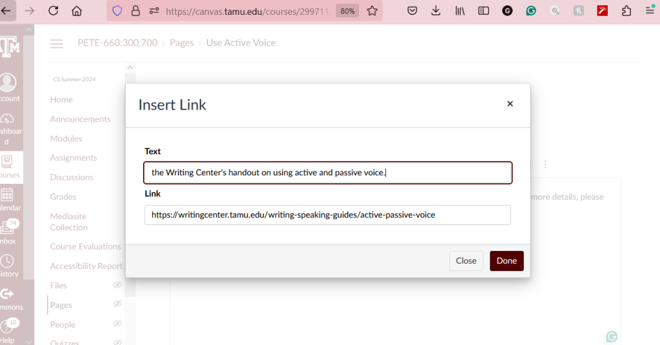Toggle the Canvas course navigation hamburger
This screenshot has height=345, width=660.
click(x=57, y=43)
